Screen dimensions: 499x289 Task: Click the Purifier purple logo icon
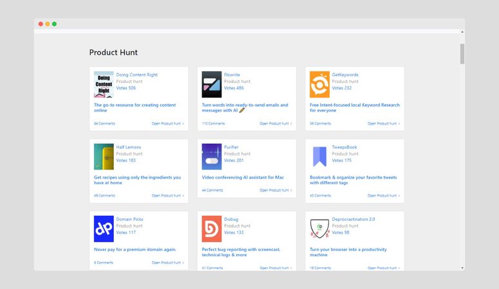pyautogui.click(x=212, y=157)
